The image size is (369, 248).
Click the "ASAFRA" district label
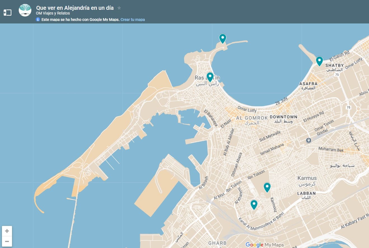(308, 84)
